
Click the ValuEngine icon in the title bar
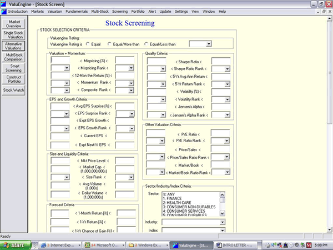(4, 4)
